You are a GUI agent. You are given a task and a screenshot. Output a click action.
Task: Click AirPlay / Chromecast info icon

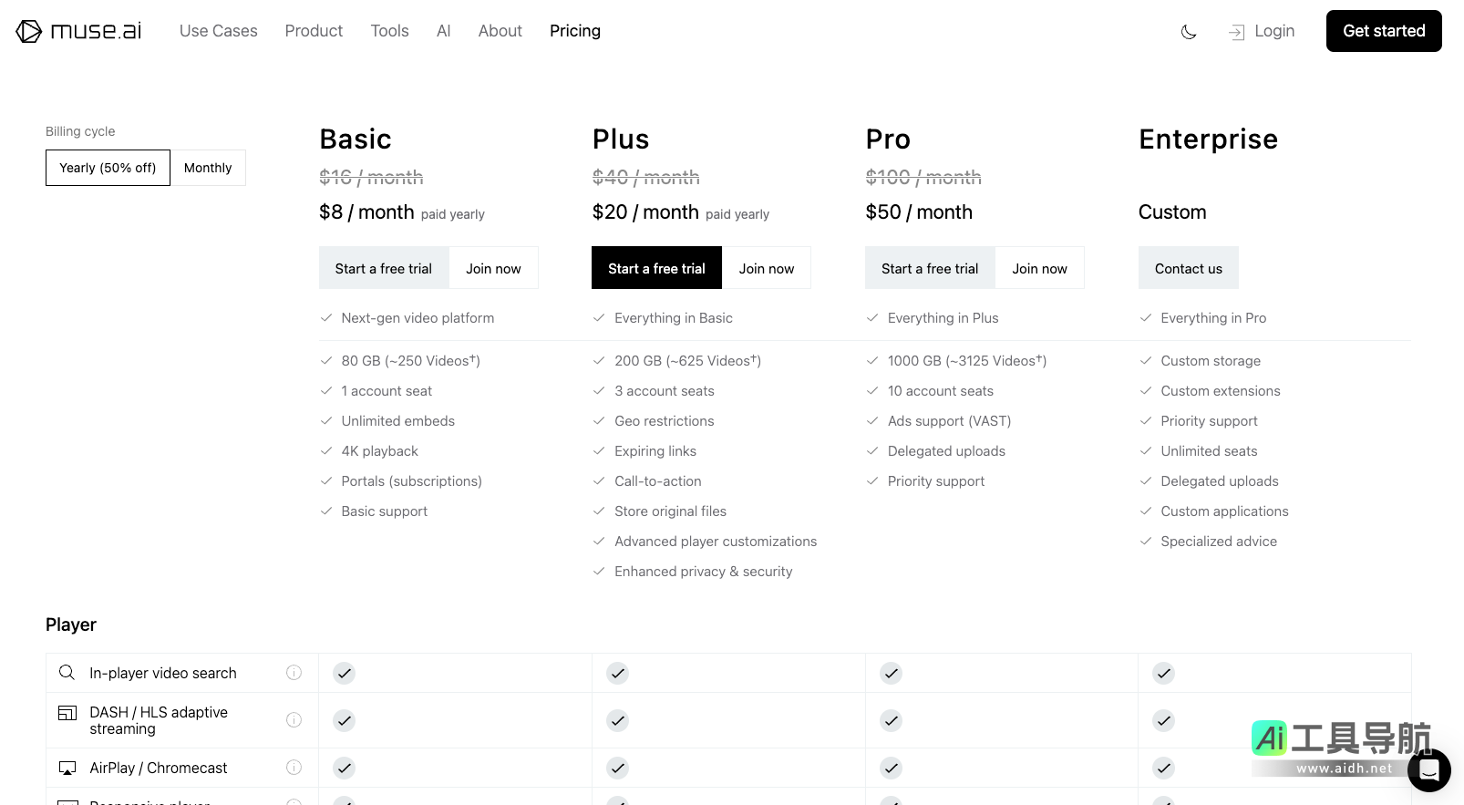(294, 768)
